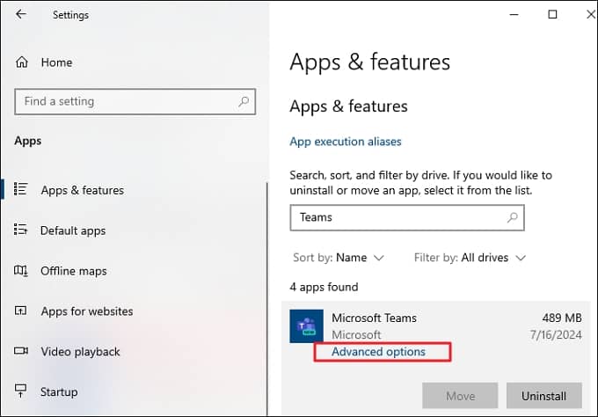Click the Apps for websites icon
This screenshot has height=417, width=598.
pyautogui.click(x=20, y=311)
